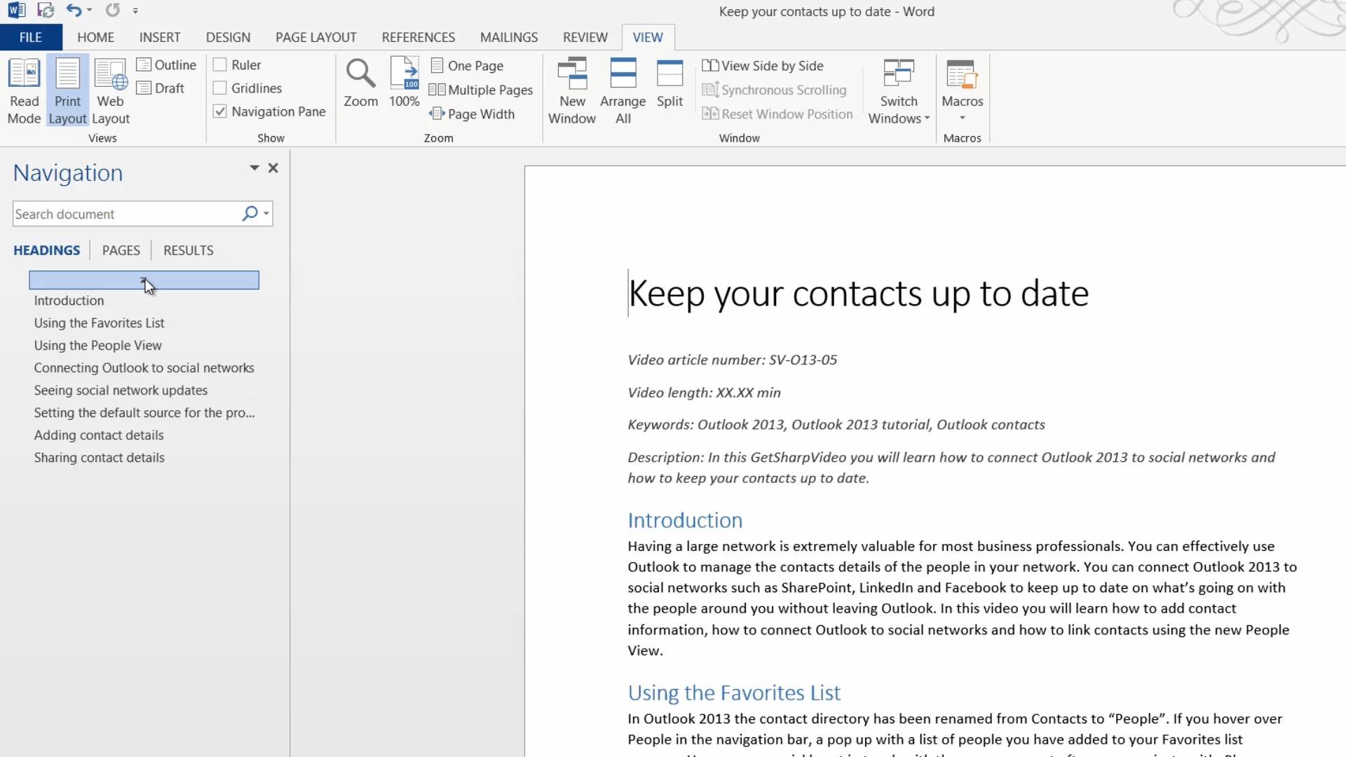Open the Zoom dialog magnifier icon
The image size is (1346, 757).
(360, 74)
